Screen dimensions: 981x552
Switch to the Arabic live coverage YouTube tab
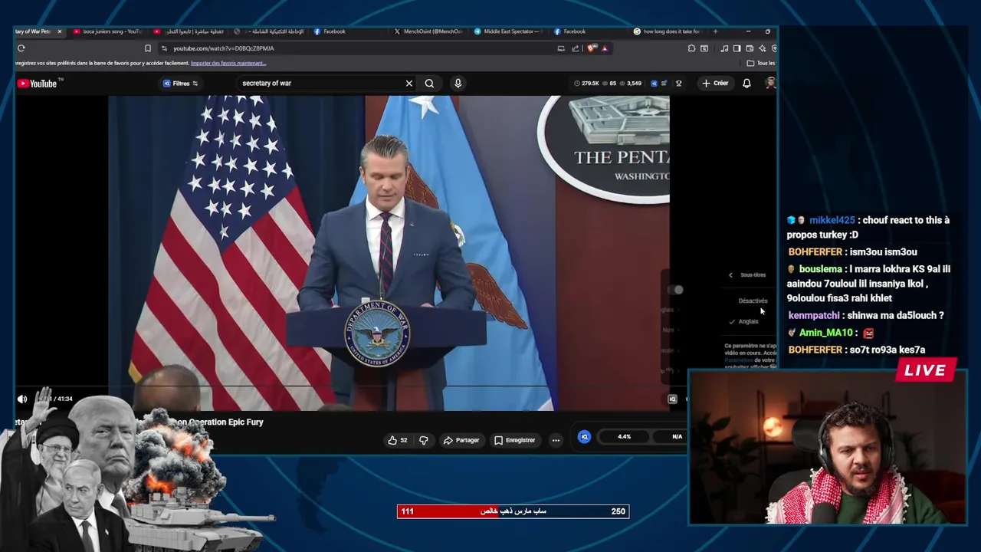[x=187, y=31]
